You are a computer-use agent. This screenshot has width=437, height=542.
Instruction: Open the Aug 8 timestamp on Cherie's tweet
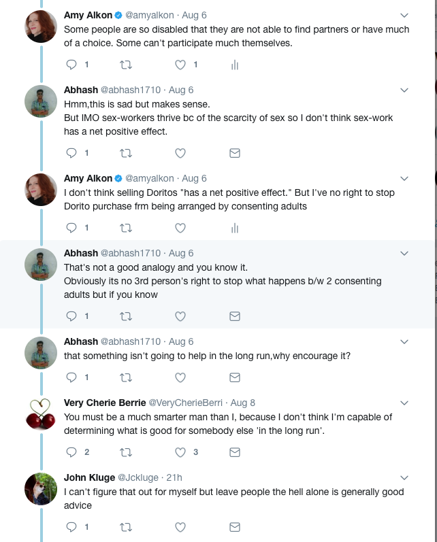(x=243, y=403)
